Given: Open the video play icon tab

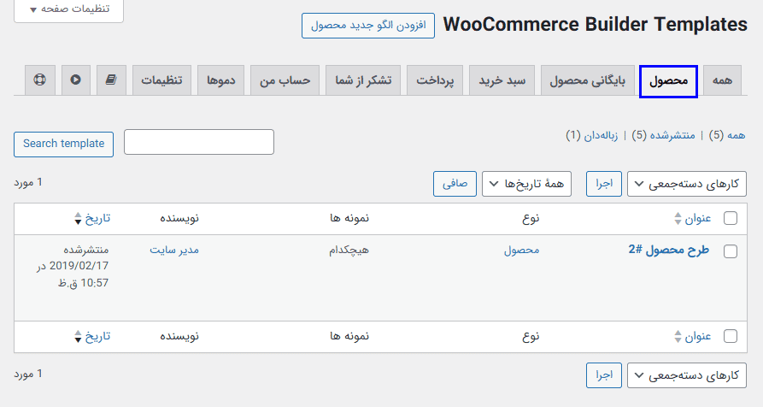Looking at the screenshot, I should click(x=75, y=80).
